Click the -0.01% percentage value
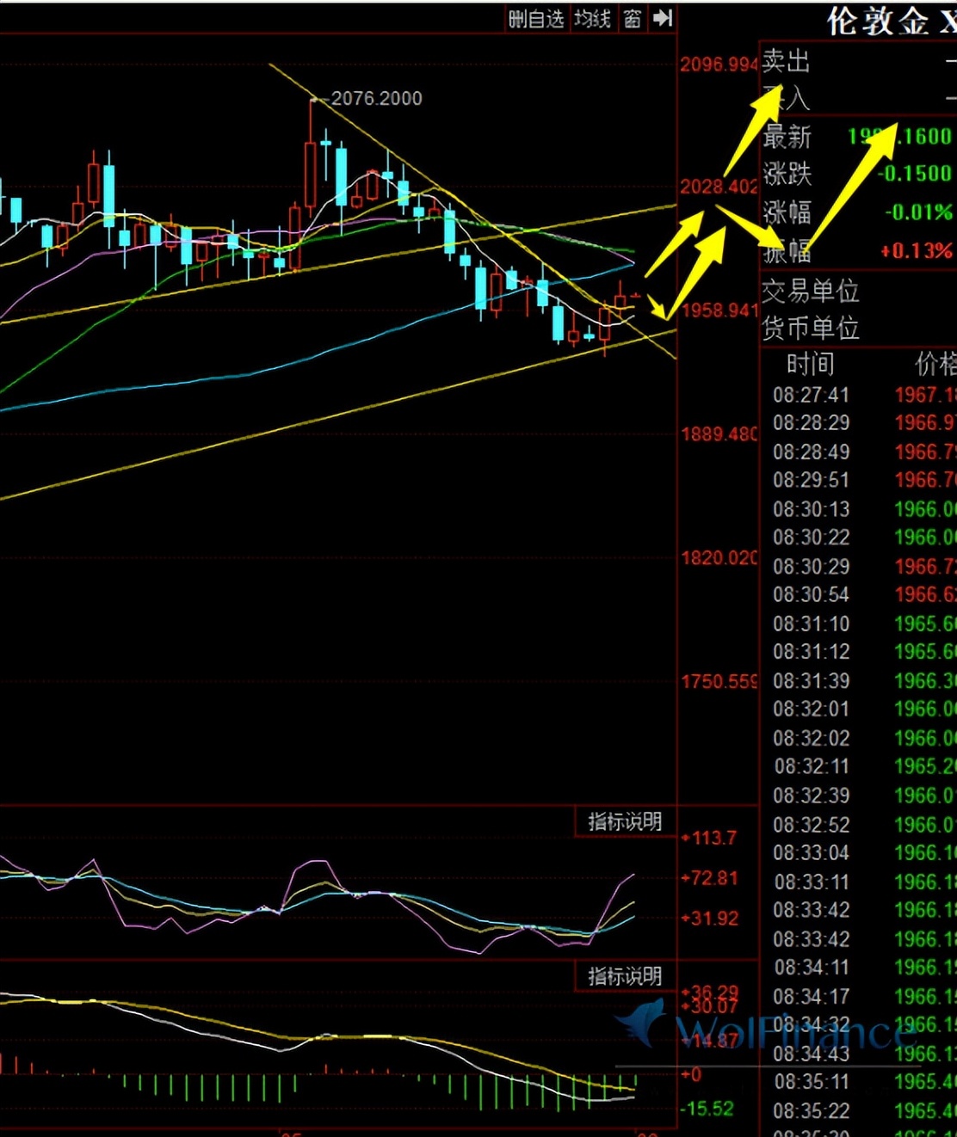Image resolution: width=957 pixels, height=1137 pixels. [918, 212]
